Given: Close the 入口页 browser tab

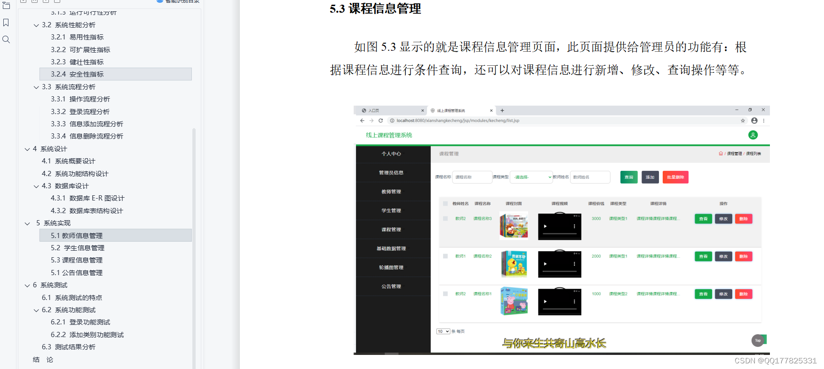Looking at the screenshot, I should [x=422, y=111].
